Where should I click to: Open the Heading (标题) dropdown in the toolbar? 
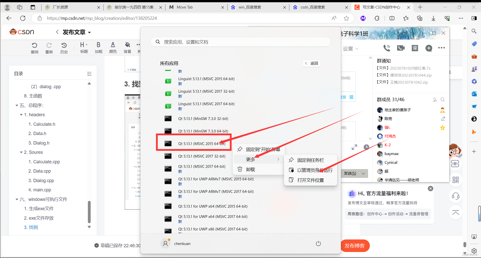coord(84,45)
